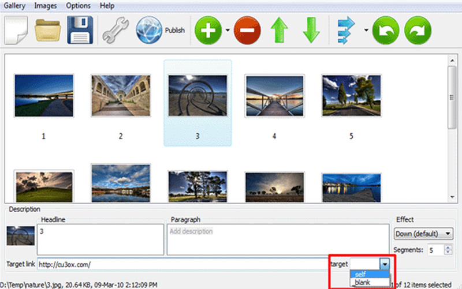The height and width of the screenshot is (289, 462).
Task: Move image up with green up arrow
Action: (x=279, y=31)
